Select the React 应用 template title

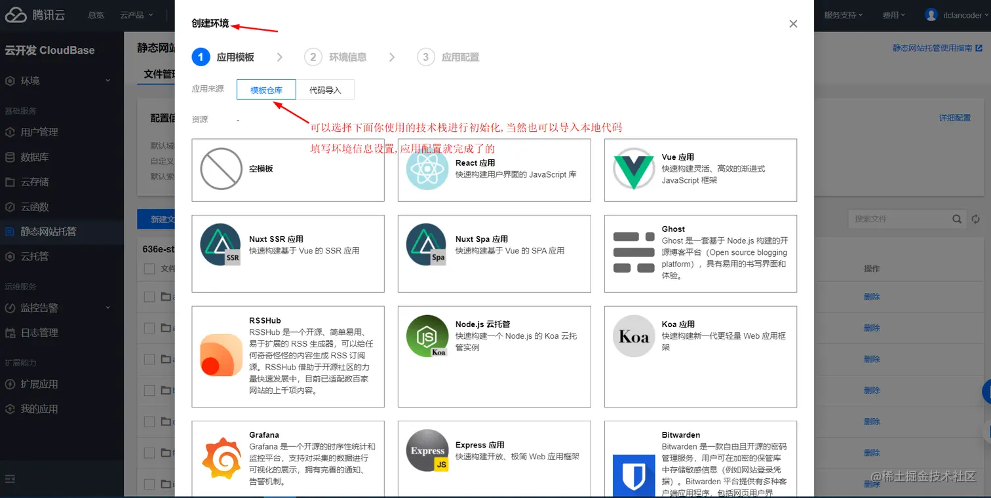point(475,163)
